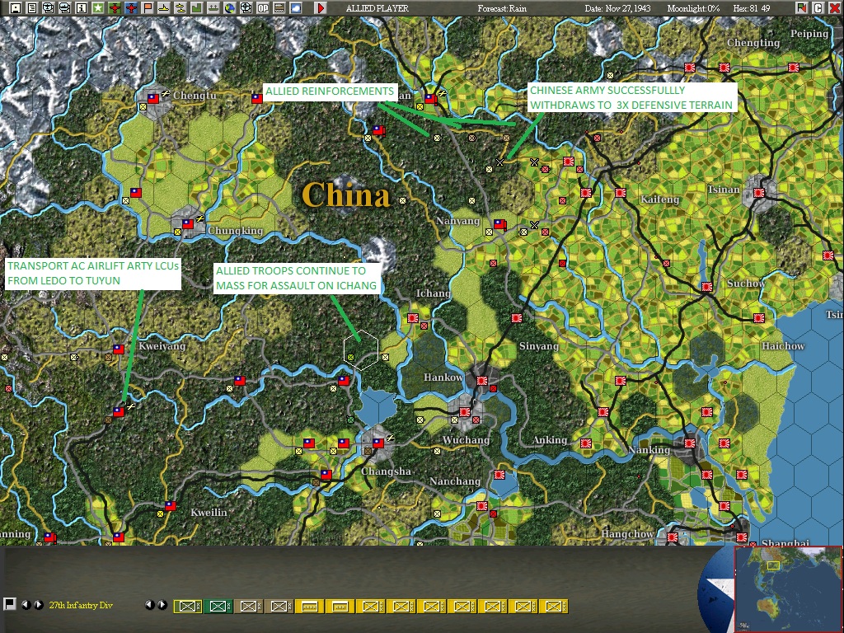Click the Japanese flag base at Hankow
The height and width of the screenshot is (633, 844).
[481, 381]
